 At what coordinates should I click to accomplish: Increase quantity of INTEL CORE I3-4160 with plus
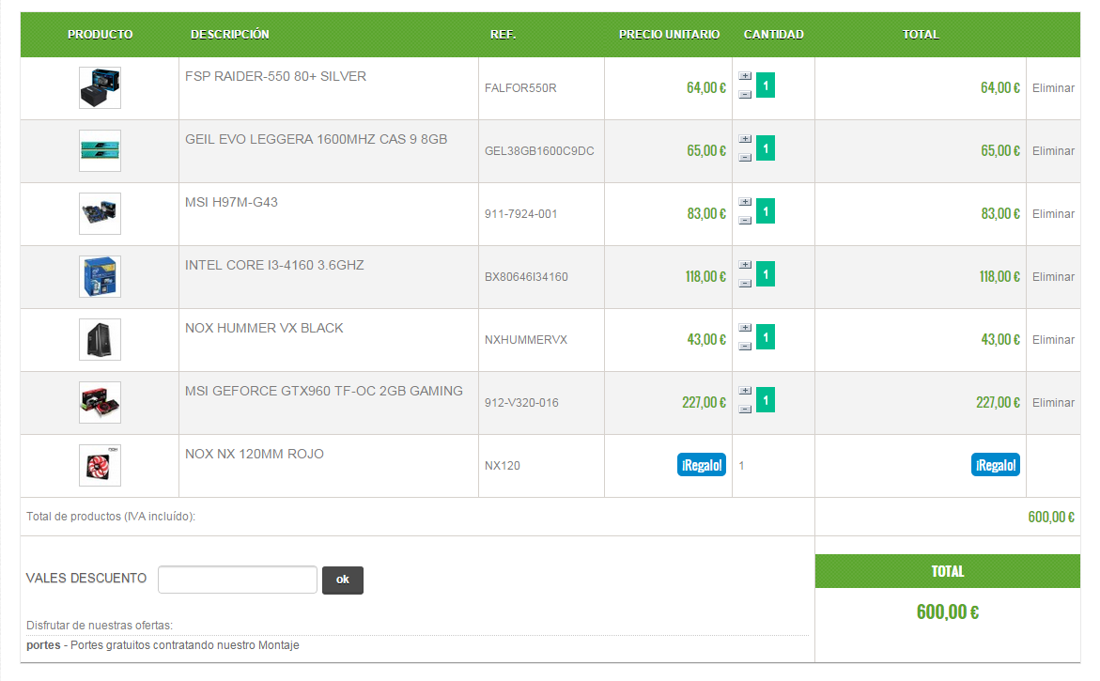[x=745, y=265]
